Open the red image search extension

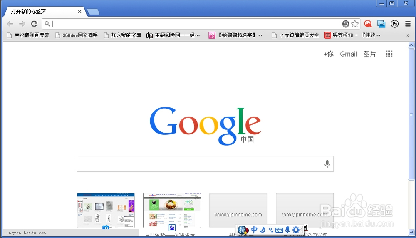(x=368, y=24)
